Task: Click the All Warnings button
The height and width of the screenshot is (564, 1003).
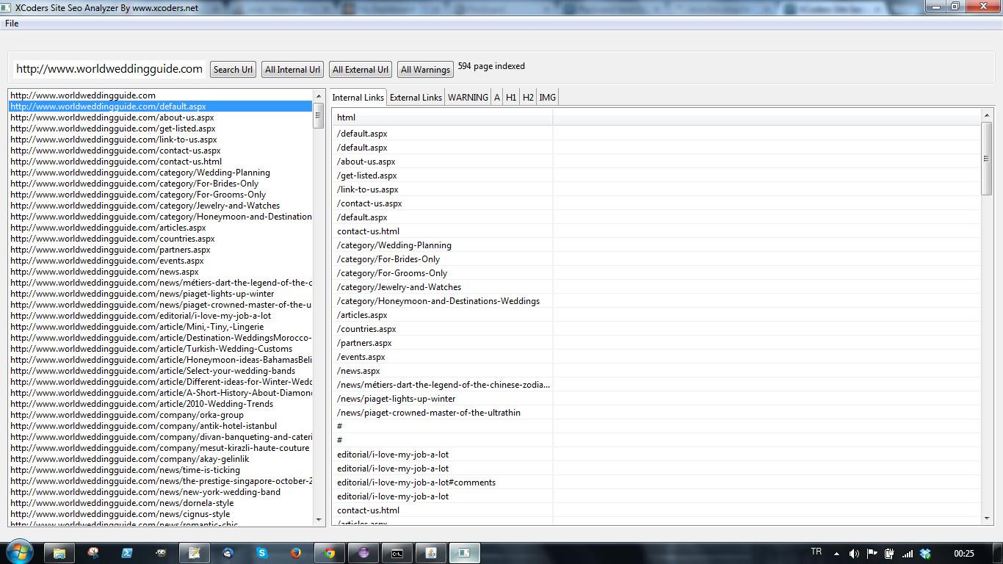Action: pos(425,69)
